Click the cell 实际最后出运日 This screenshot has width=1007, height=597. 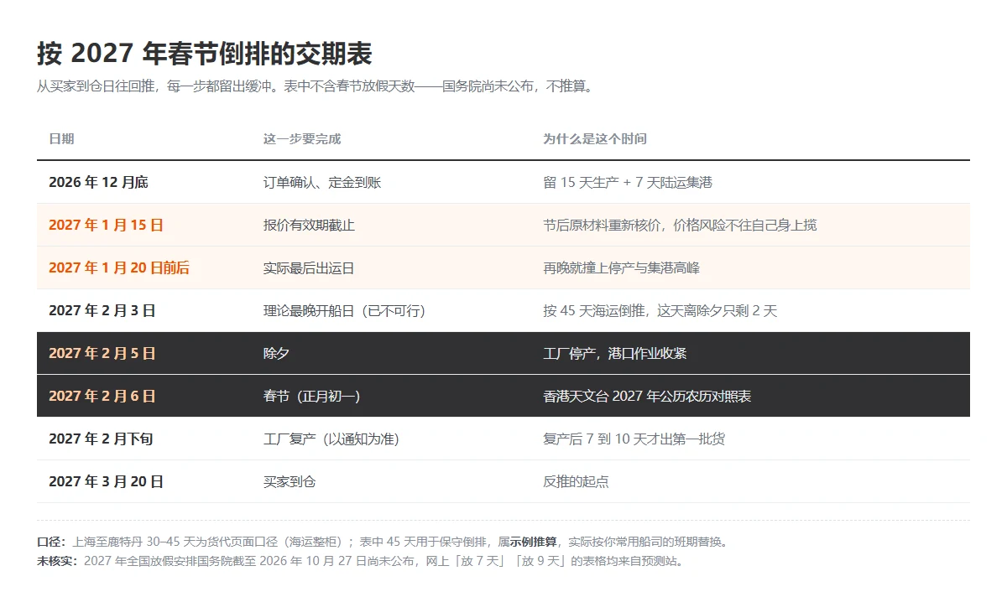click(309, 267)
